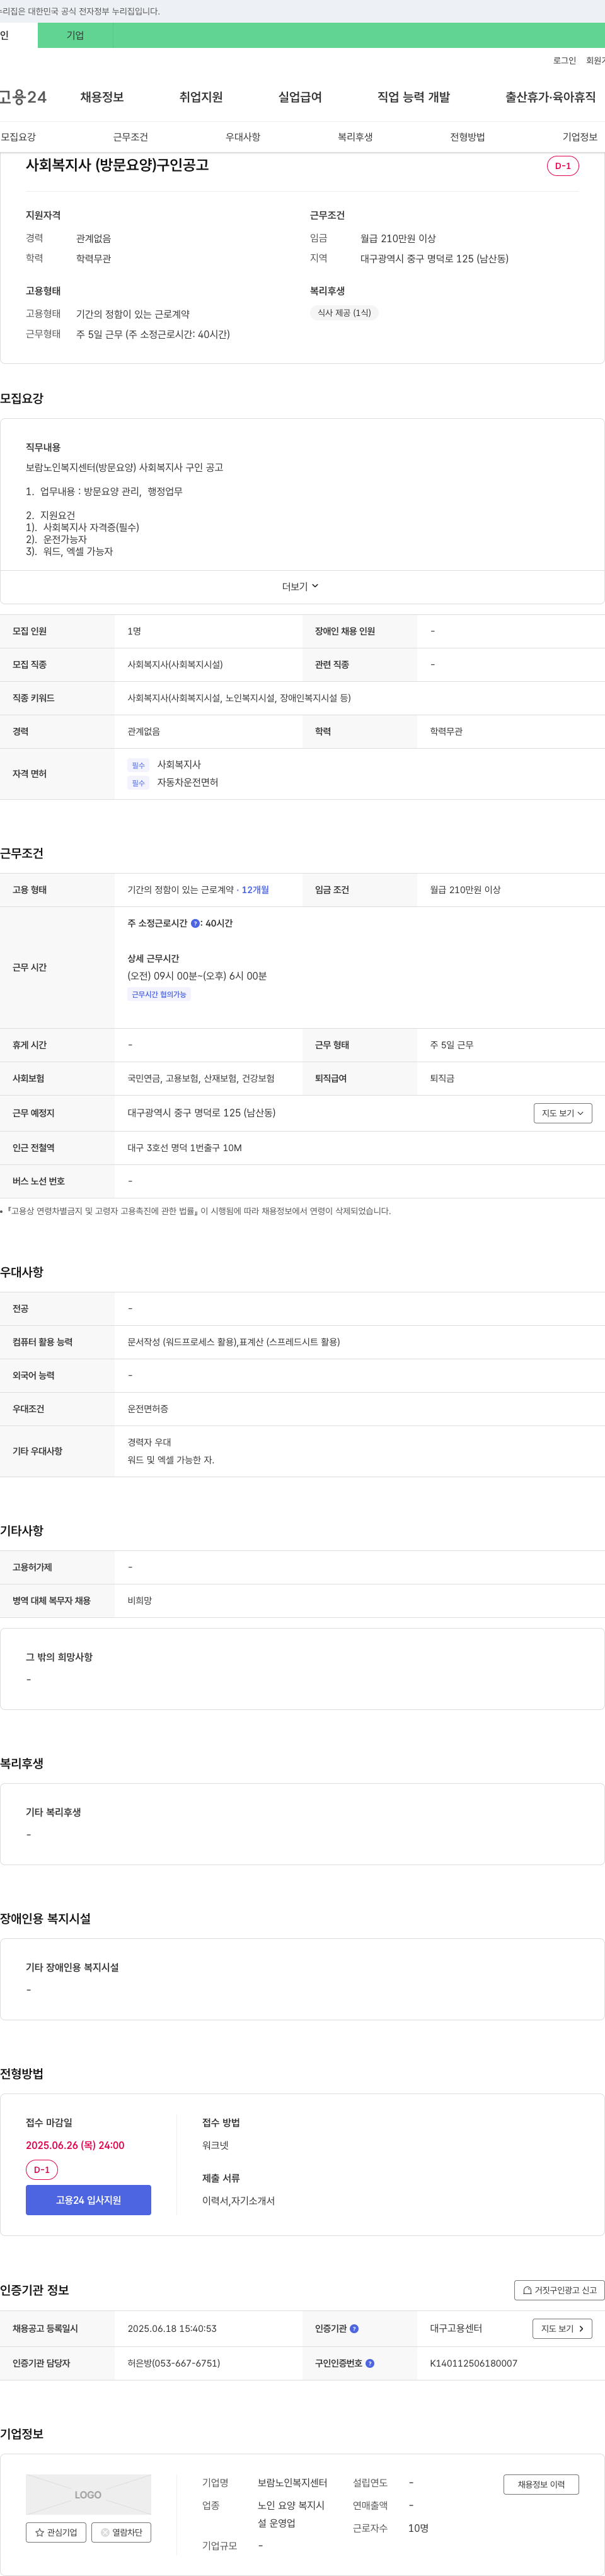Click the 문서작성 (워드프로세스 활용) computer skill cell
This screenshot has height=2576, width=605.
click(x=234, y=1342)
